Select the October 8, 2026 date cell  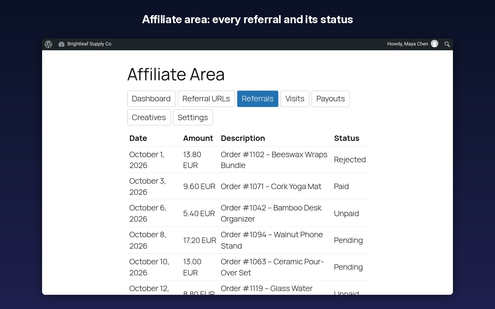pyautogui.click(x=148, y=240)
